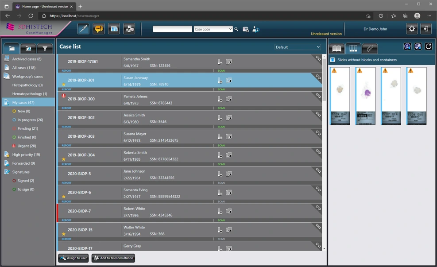Select High priority (19)
437x267 pixels.
26,155
